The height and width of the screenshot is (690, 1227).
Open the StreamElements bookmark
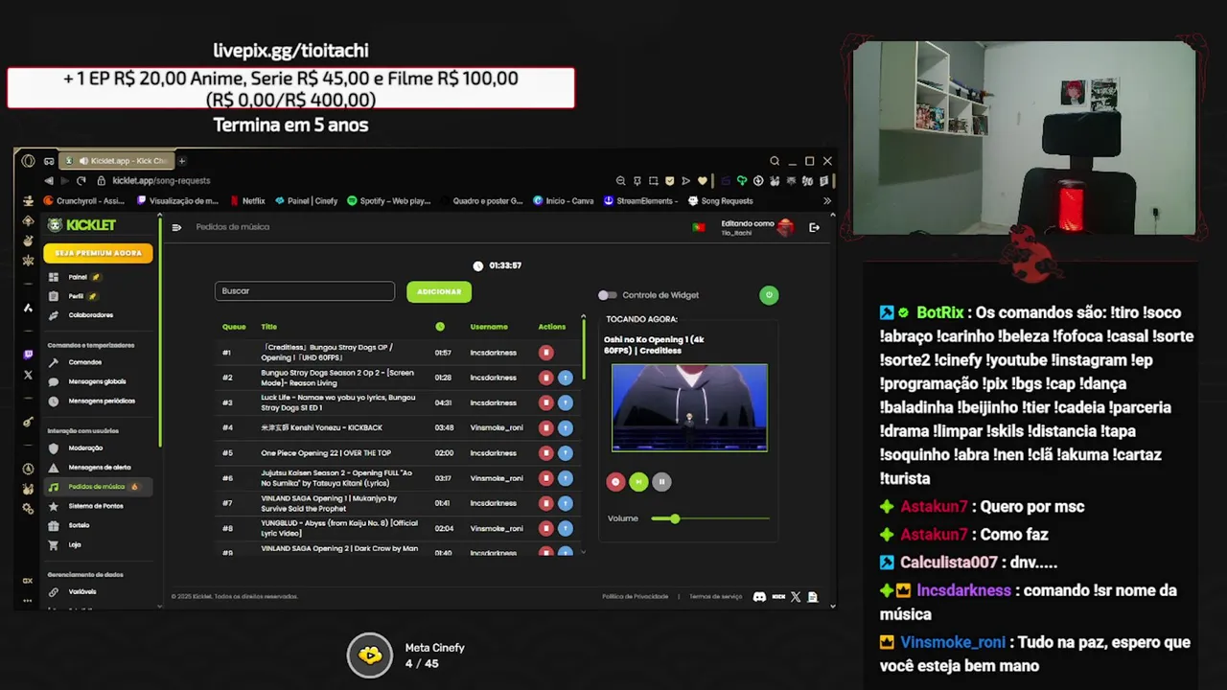pyautogui.click(x=641, y=201)
